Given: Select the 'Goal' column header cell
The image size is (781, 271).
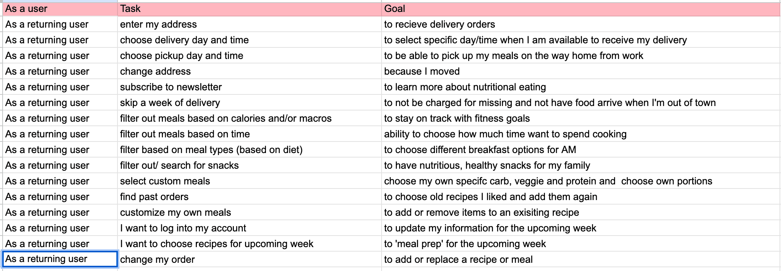Looking at the screenshot, I should tap(581, 9).
